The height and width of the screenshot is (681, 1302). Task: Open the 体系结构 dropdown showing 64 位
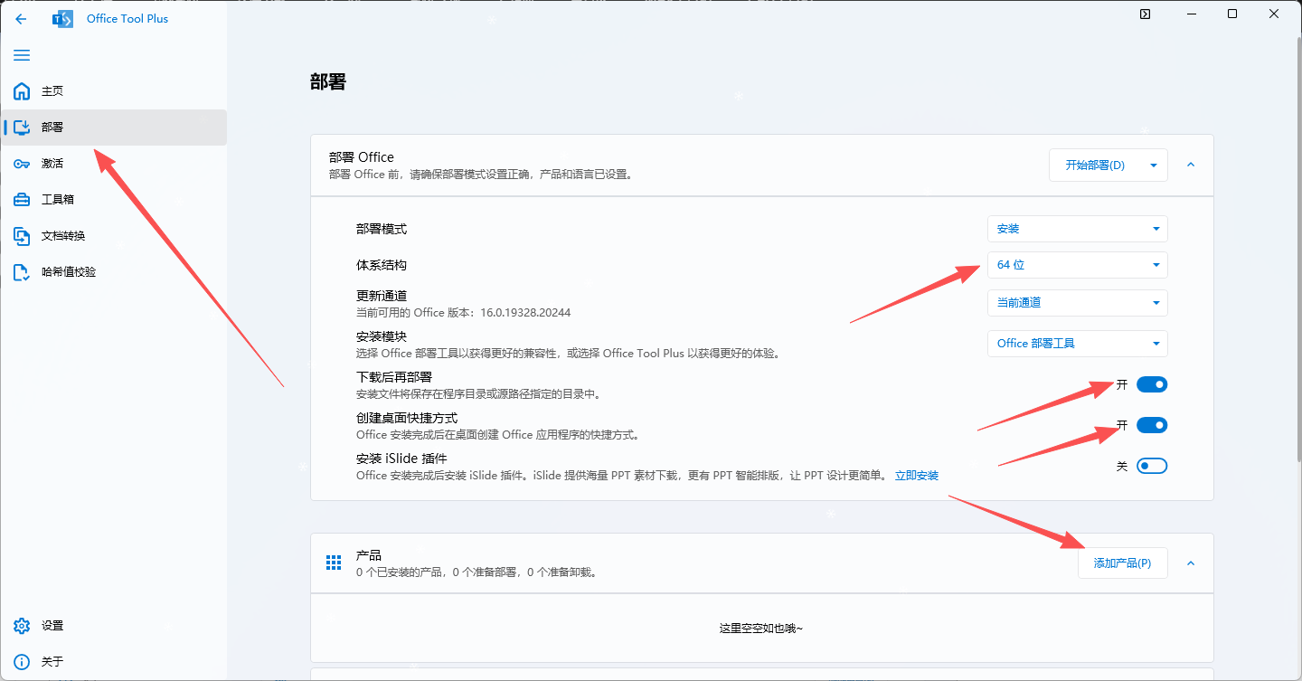pos(1077,264)
